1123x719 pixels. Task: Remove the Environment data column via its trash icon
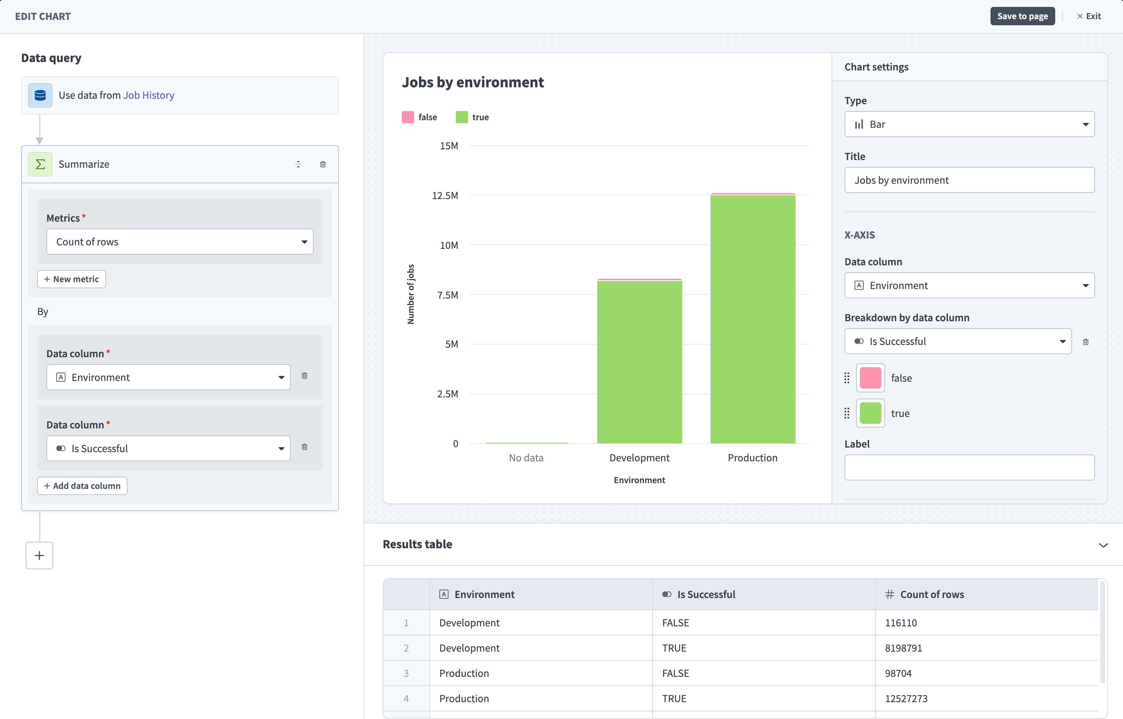coord(304,376)
